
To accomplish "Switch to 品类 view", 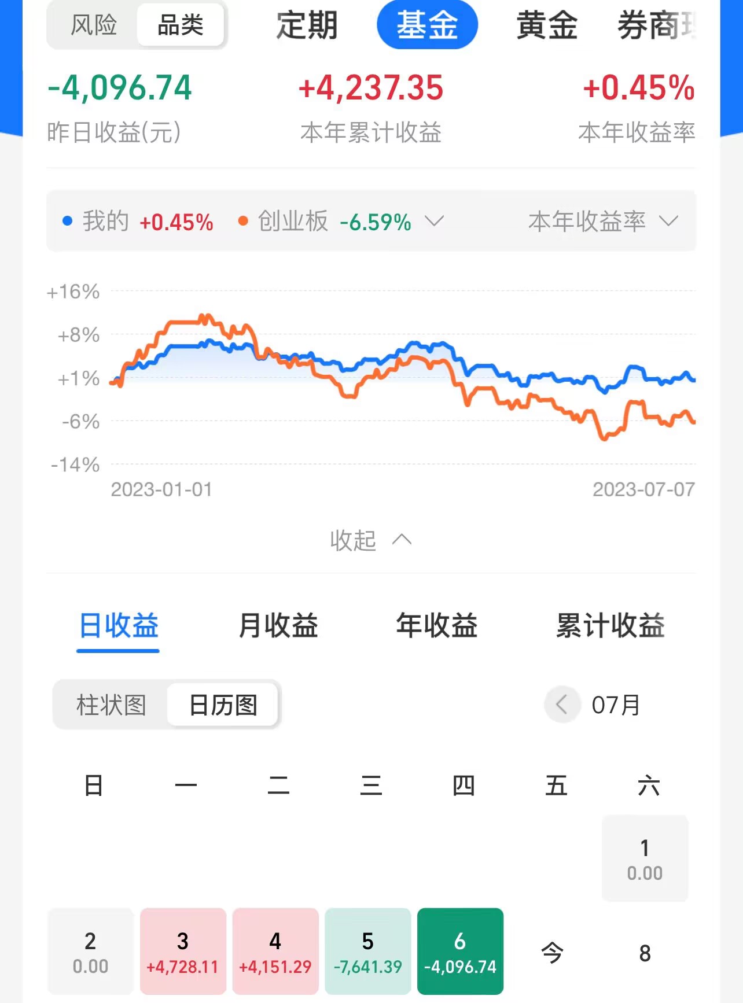I will coord(181,25).
